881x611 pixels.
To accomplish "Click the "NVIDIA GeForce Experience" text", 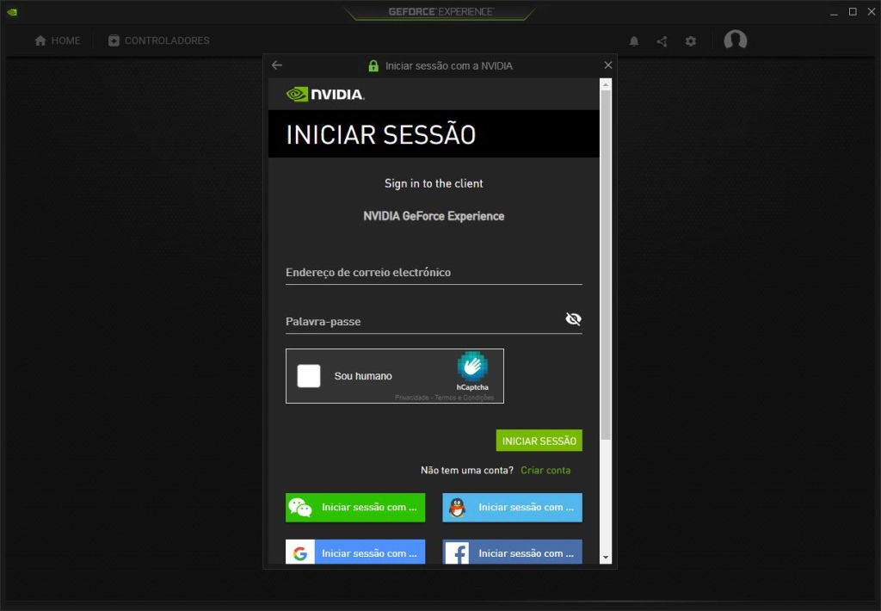I will pyautogui.click(x=434, y=216).
